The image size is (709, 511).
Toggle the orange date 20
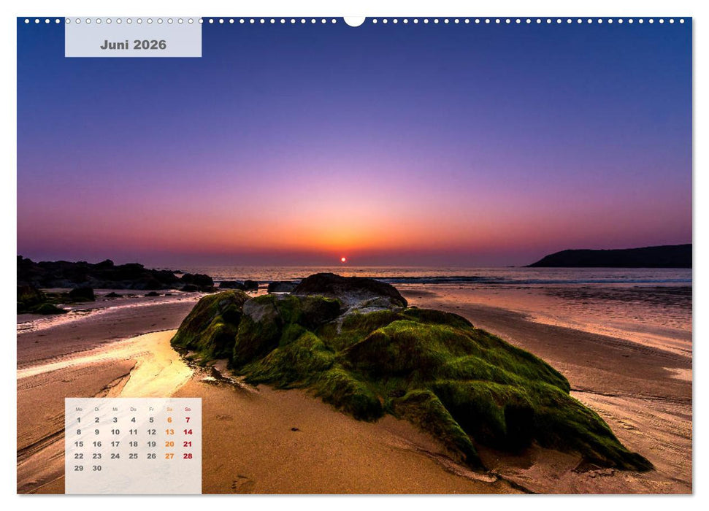tap(169, 444)
